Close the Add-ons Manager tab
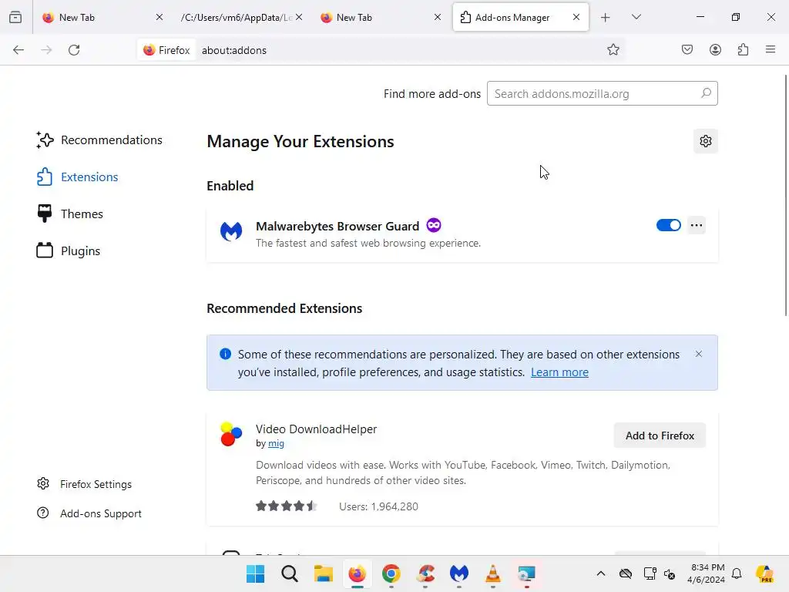The width and height of the screenshot is (789, 592). point(576,17)
